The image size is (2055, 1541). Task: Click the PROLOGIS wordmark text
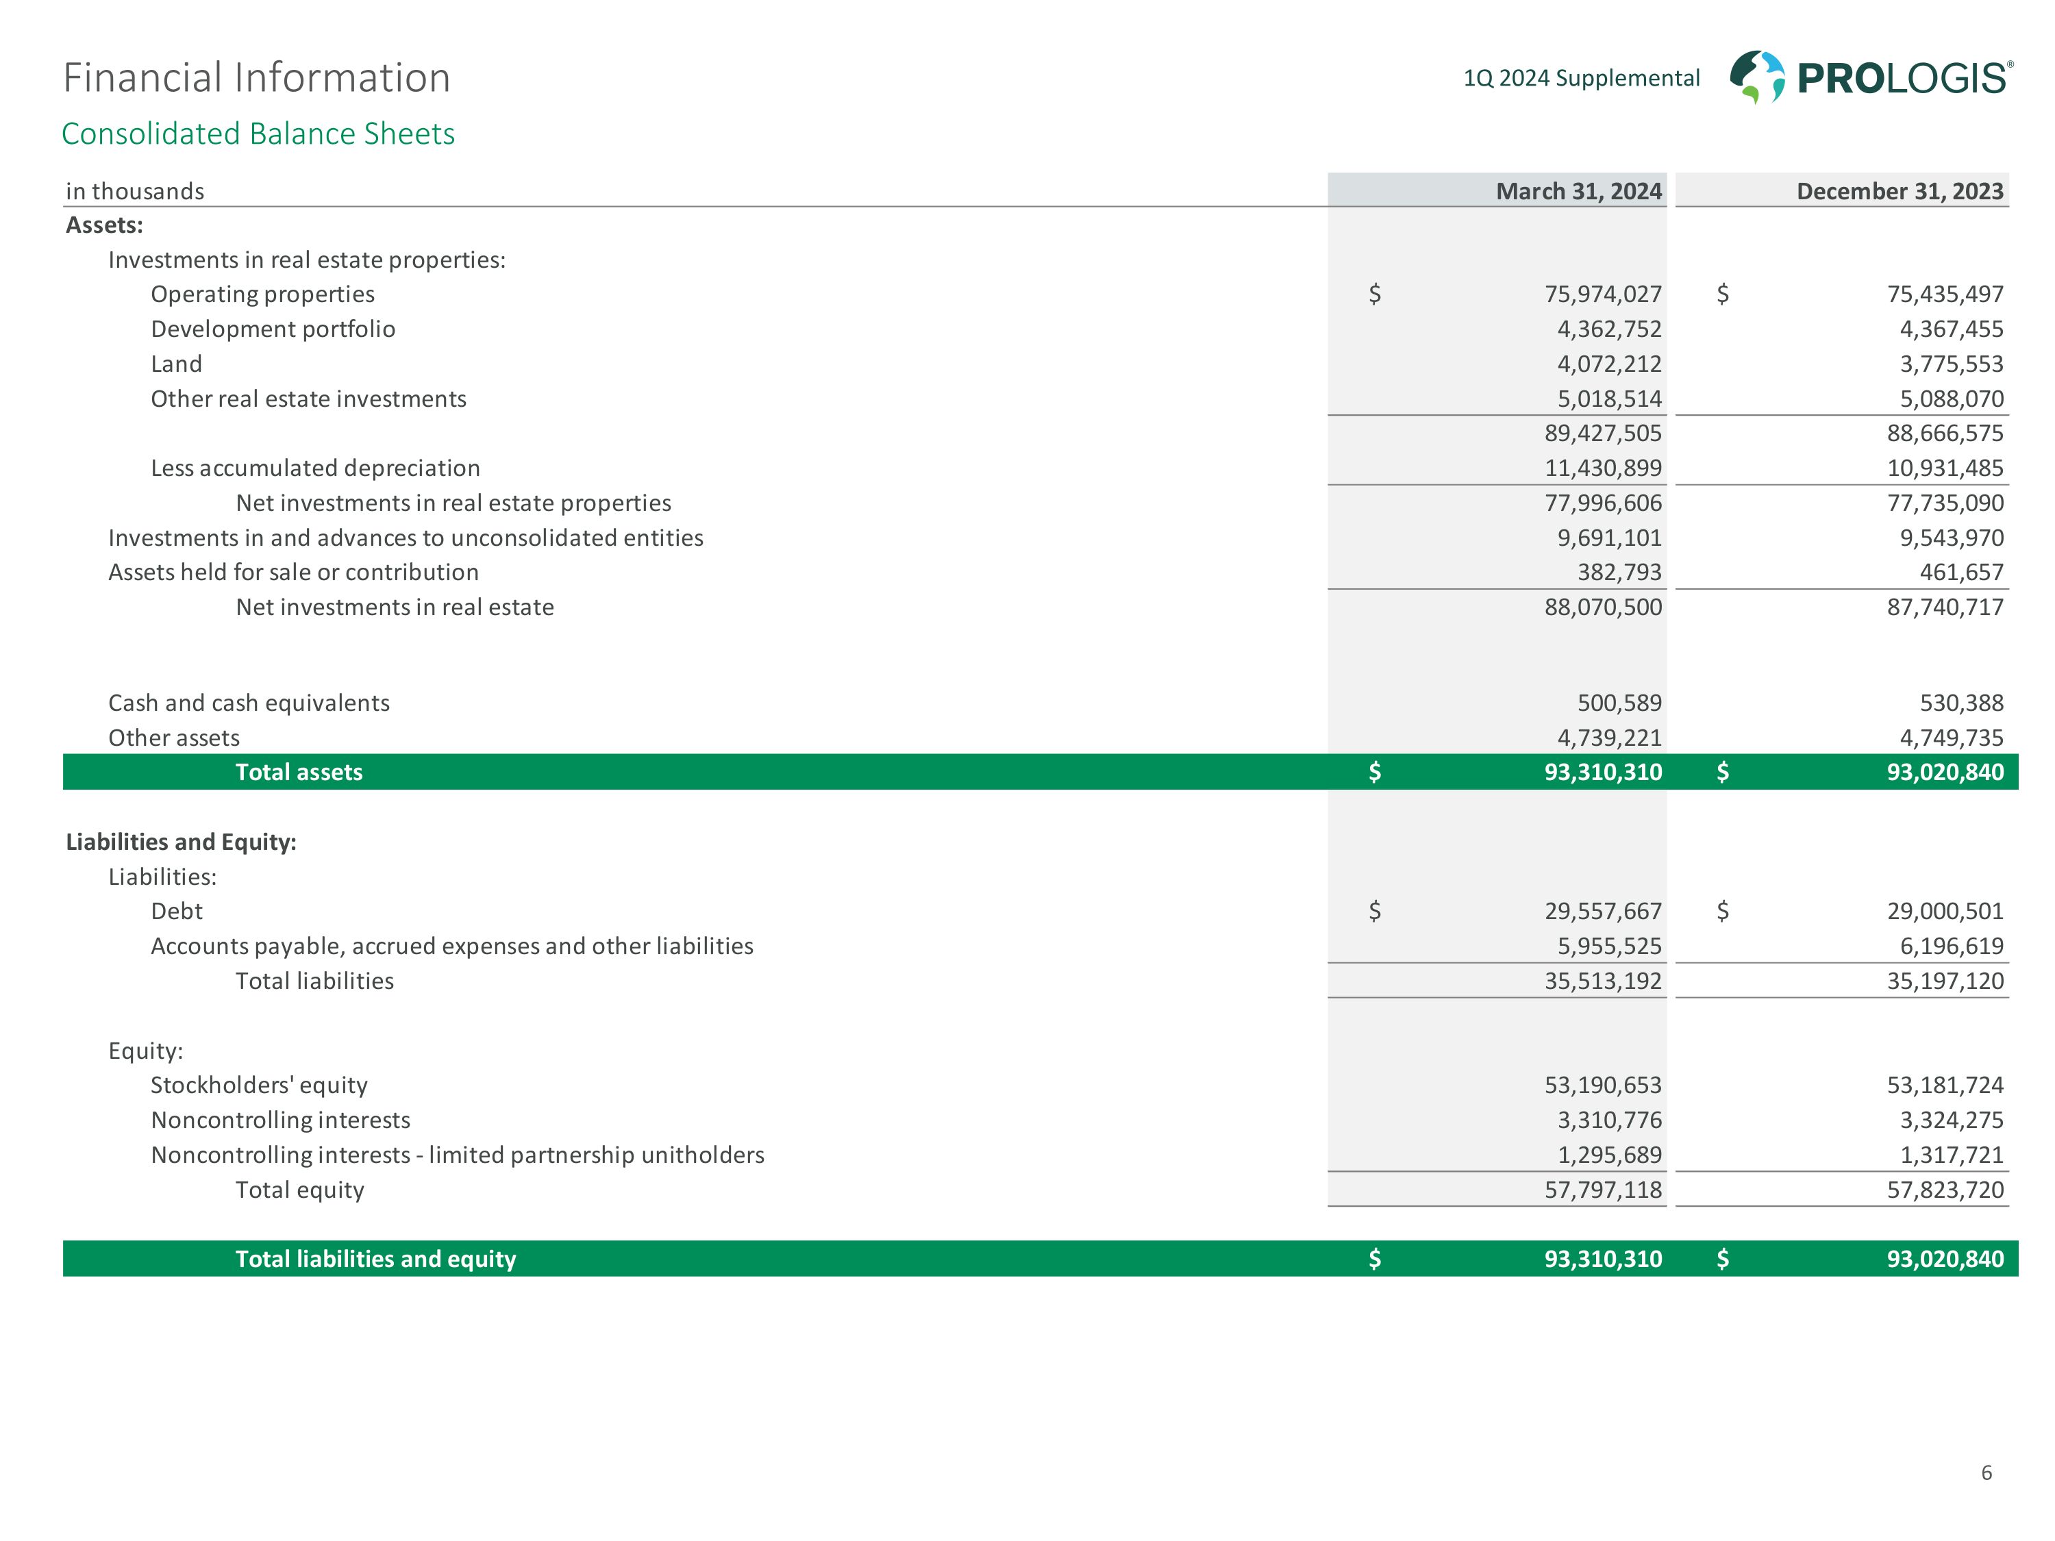pos(1903,78)
